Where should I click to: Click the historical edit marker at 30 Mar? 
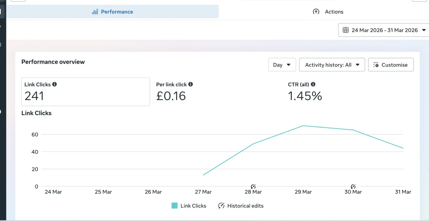coord(353,186)
